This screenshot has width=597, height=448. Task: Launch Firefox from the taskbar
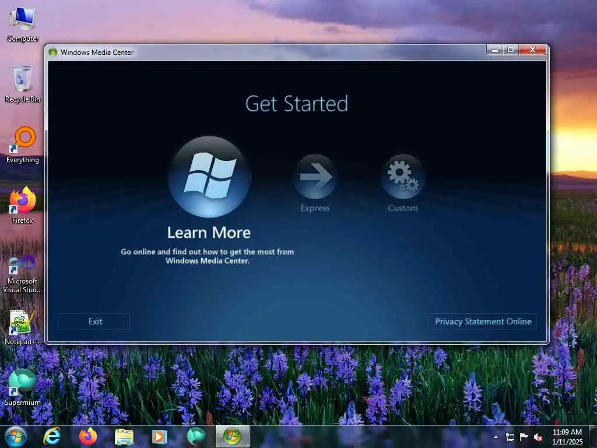pyautogui.click(x=88, y=436)
